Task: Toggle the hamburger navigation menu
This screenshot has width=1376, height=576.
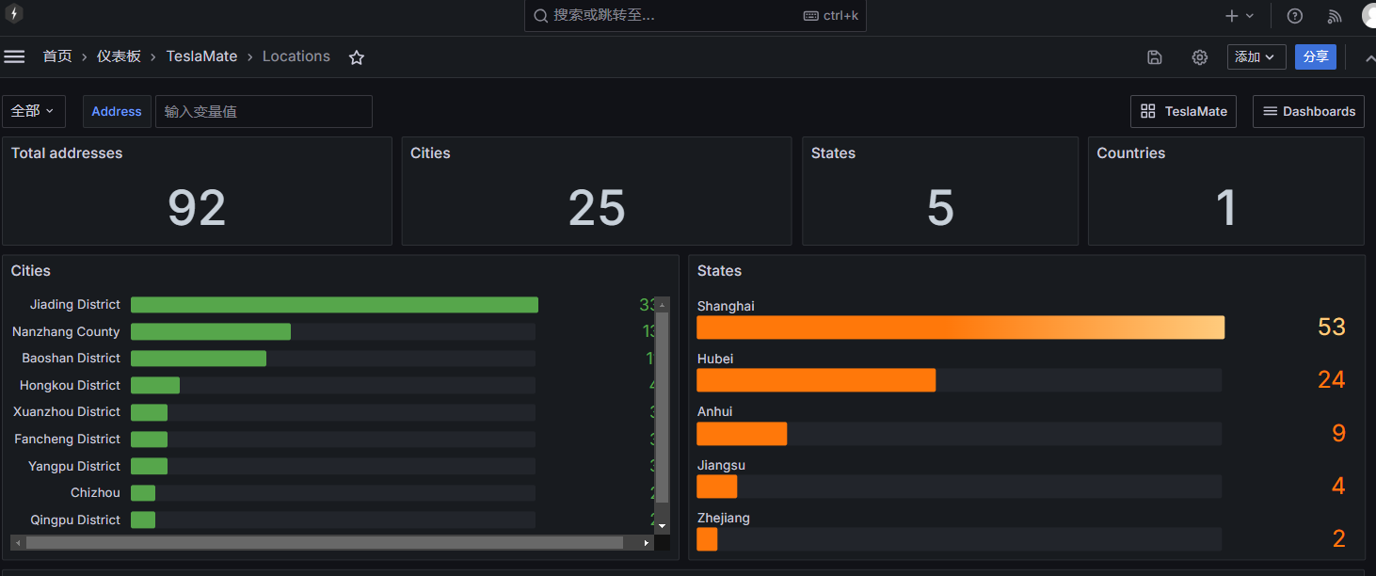Action: click(x=14, y=56)
